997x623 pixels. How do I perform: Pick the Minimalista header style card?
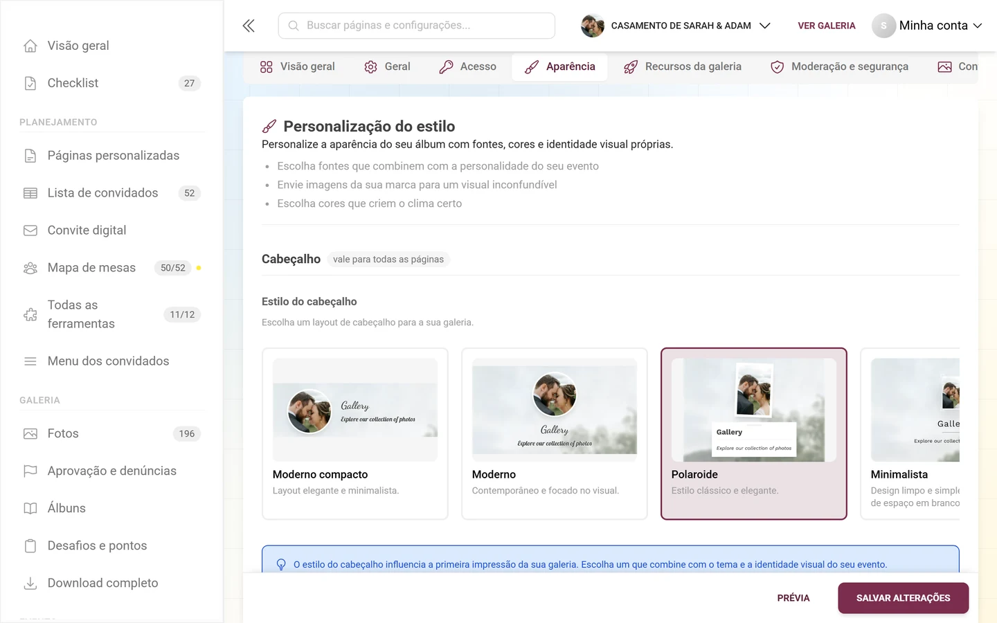pyautogui.click(x=910, y=434)
